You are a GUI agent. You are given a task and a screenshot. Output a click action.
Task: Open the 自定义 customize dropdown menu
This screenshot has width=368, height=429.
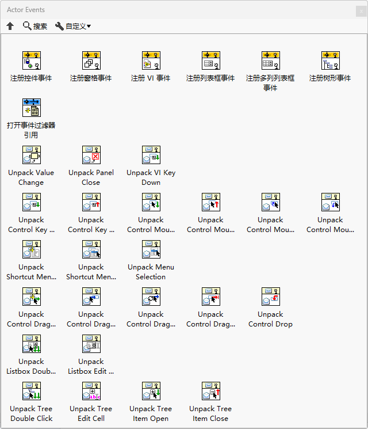click(73, 26)
